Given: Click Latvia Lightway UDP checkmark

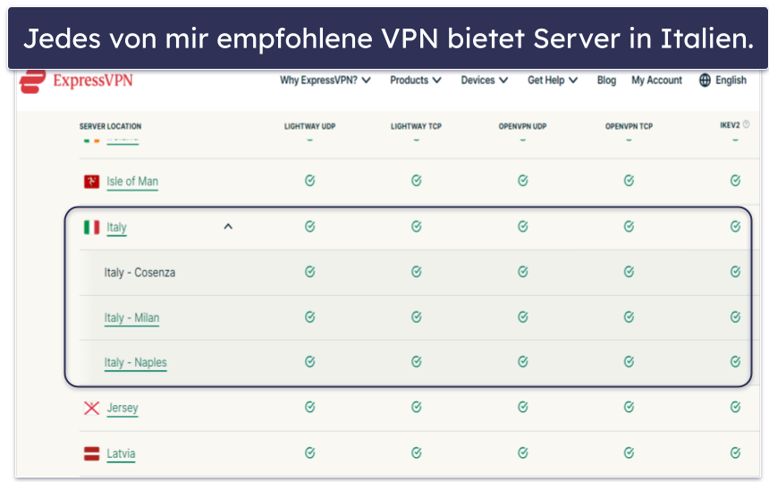Looking at the screenshot, I should pos(310,452).
